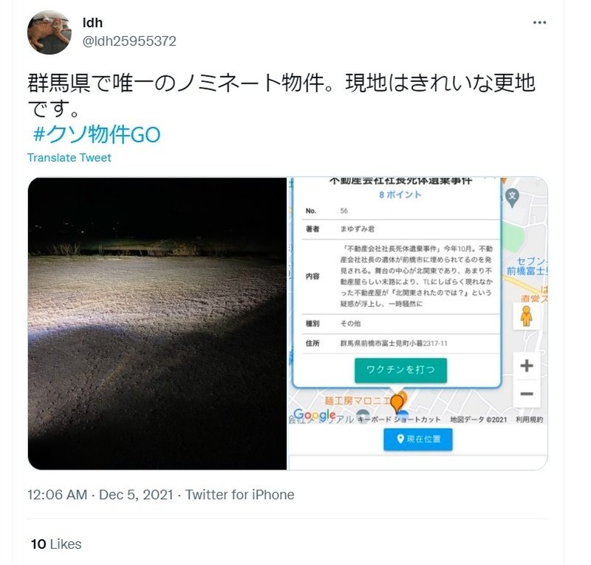Open the #クソ物件GO hashtag

(97, 135)
